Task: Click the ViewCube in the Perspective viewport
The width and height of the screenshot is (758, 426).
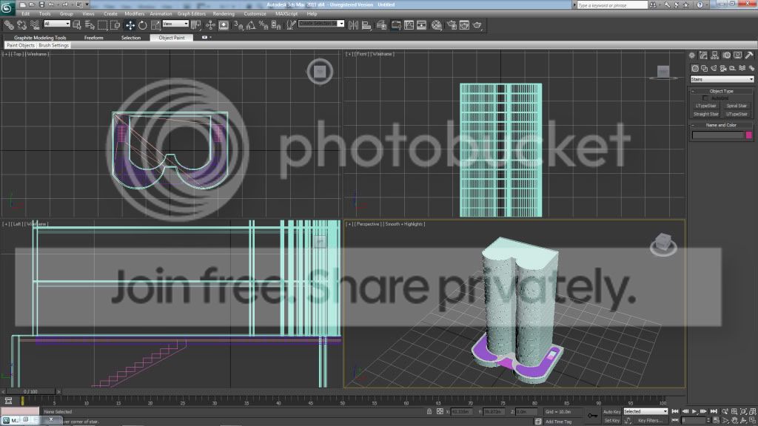Action: click(x=663, y=244)
